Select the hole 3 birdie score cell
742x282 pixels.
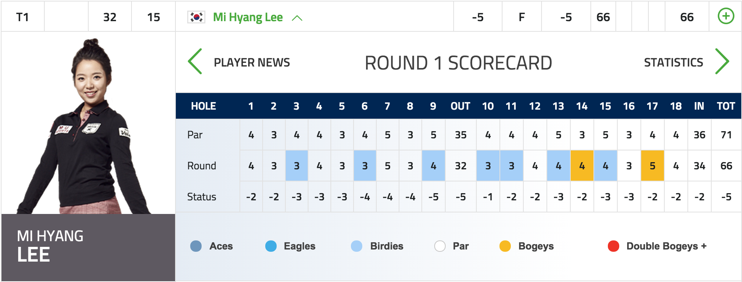pyautogui.click(x=297, y=166)
